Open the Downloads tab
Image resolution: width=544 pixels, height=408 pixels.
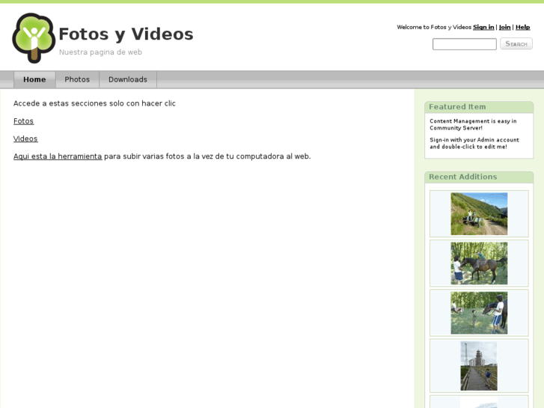point(128,79)
